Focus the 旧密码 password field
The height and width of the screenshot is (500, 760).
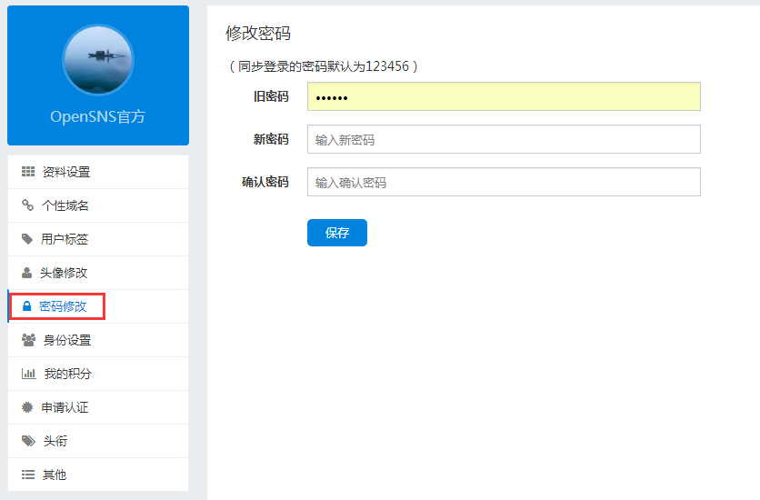[504, 96]
